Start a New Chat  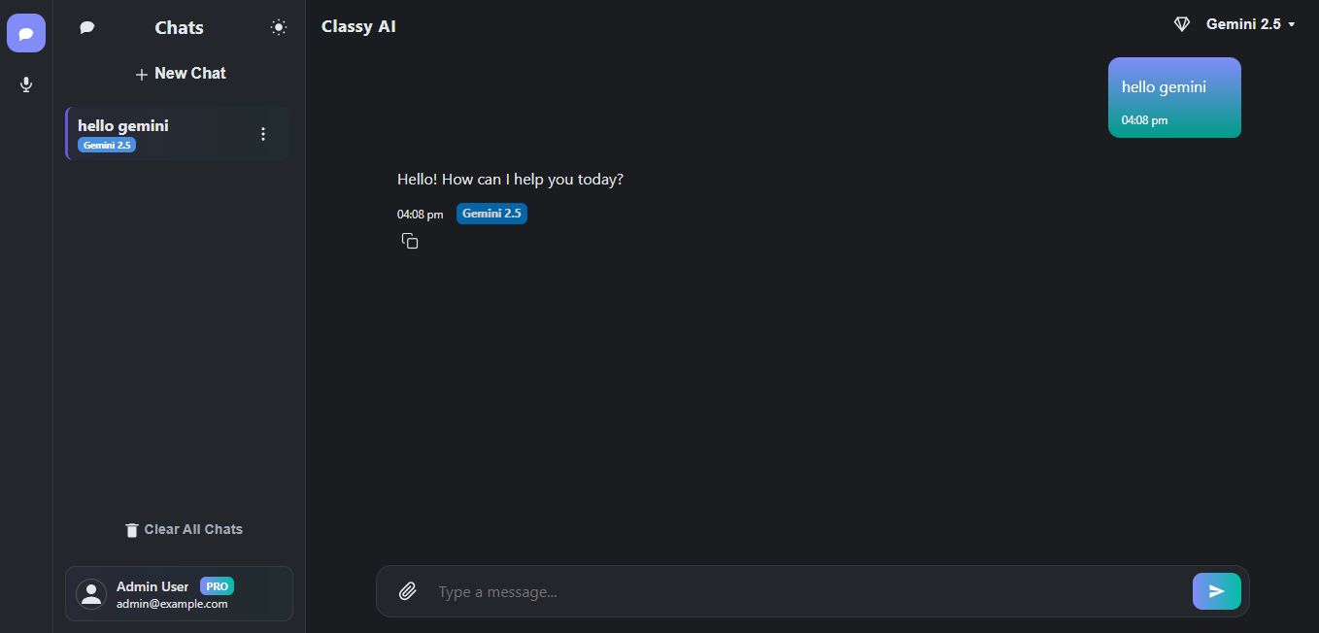pyautogui.click(x=181, y=74)
